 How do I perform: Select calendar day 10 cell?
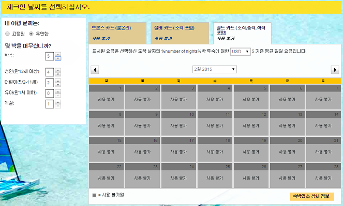(x=178, y=123)
